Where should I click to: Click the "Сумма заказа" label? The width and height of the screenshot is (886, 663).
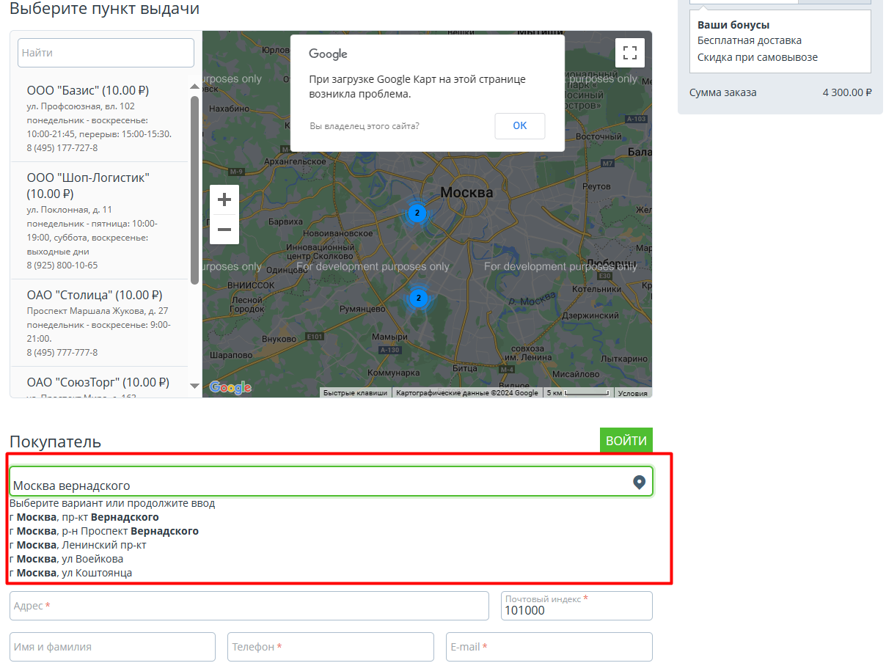[723, 92]
